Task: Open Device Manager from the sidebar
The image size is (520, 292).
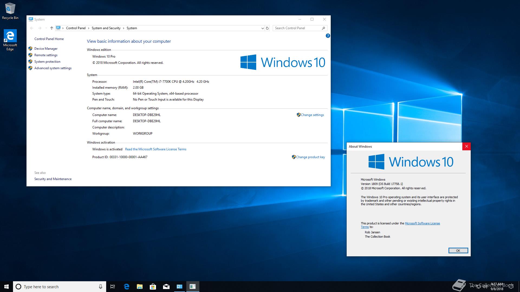Action: click(x=46, y=49)
